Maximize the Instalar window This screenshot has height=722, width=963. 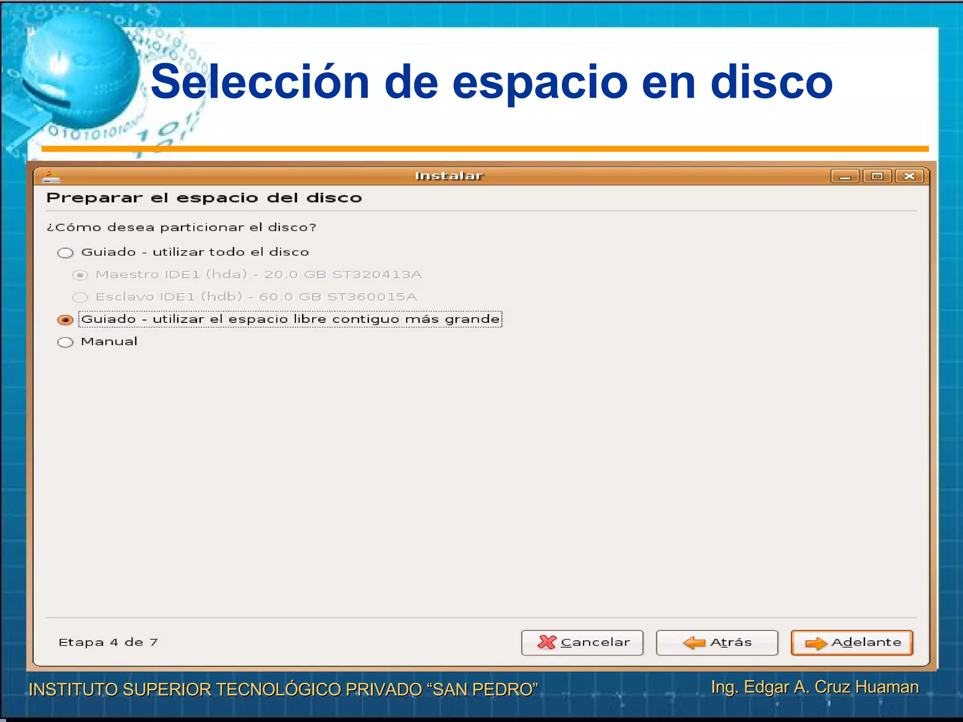point(877,176)
